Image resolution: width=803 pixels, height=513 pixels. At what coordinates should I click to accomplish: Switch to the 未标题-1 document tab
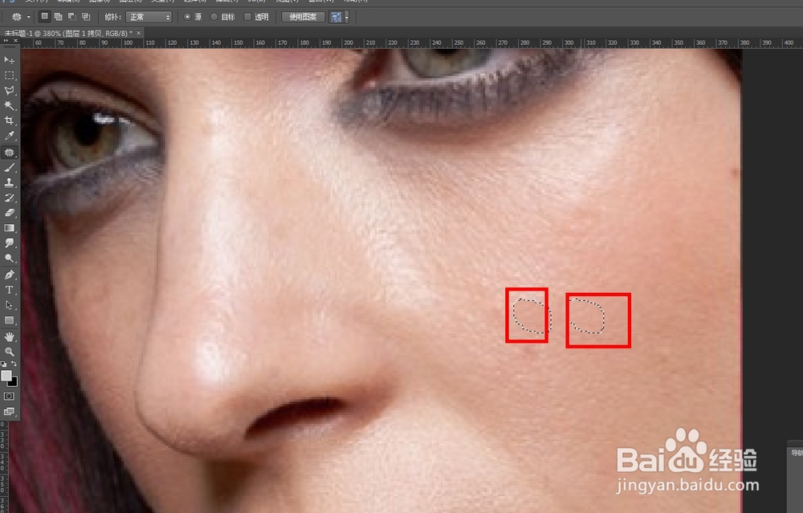pos(68,33)
